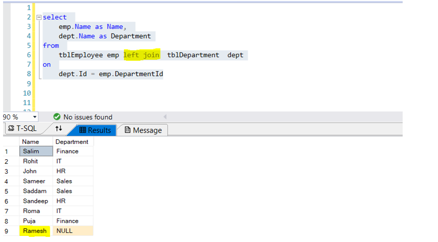This screenshot has height=242, width=438.
Task: Click 'tblEmployee' in the query
Action: coord(81,55)
